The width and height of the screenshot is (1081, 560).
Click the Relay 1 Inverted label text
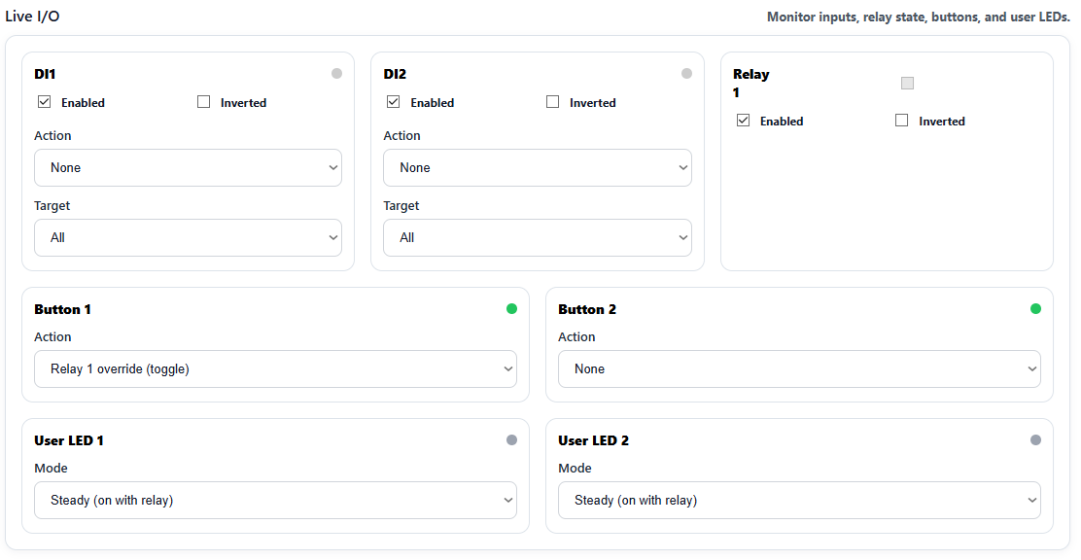[x=942, y=122]
